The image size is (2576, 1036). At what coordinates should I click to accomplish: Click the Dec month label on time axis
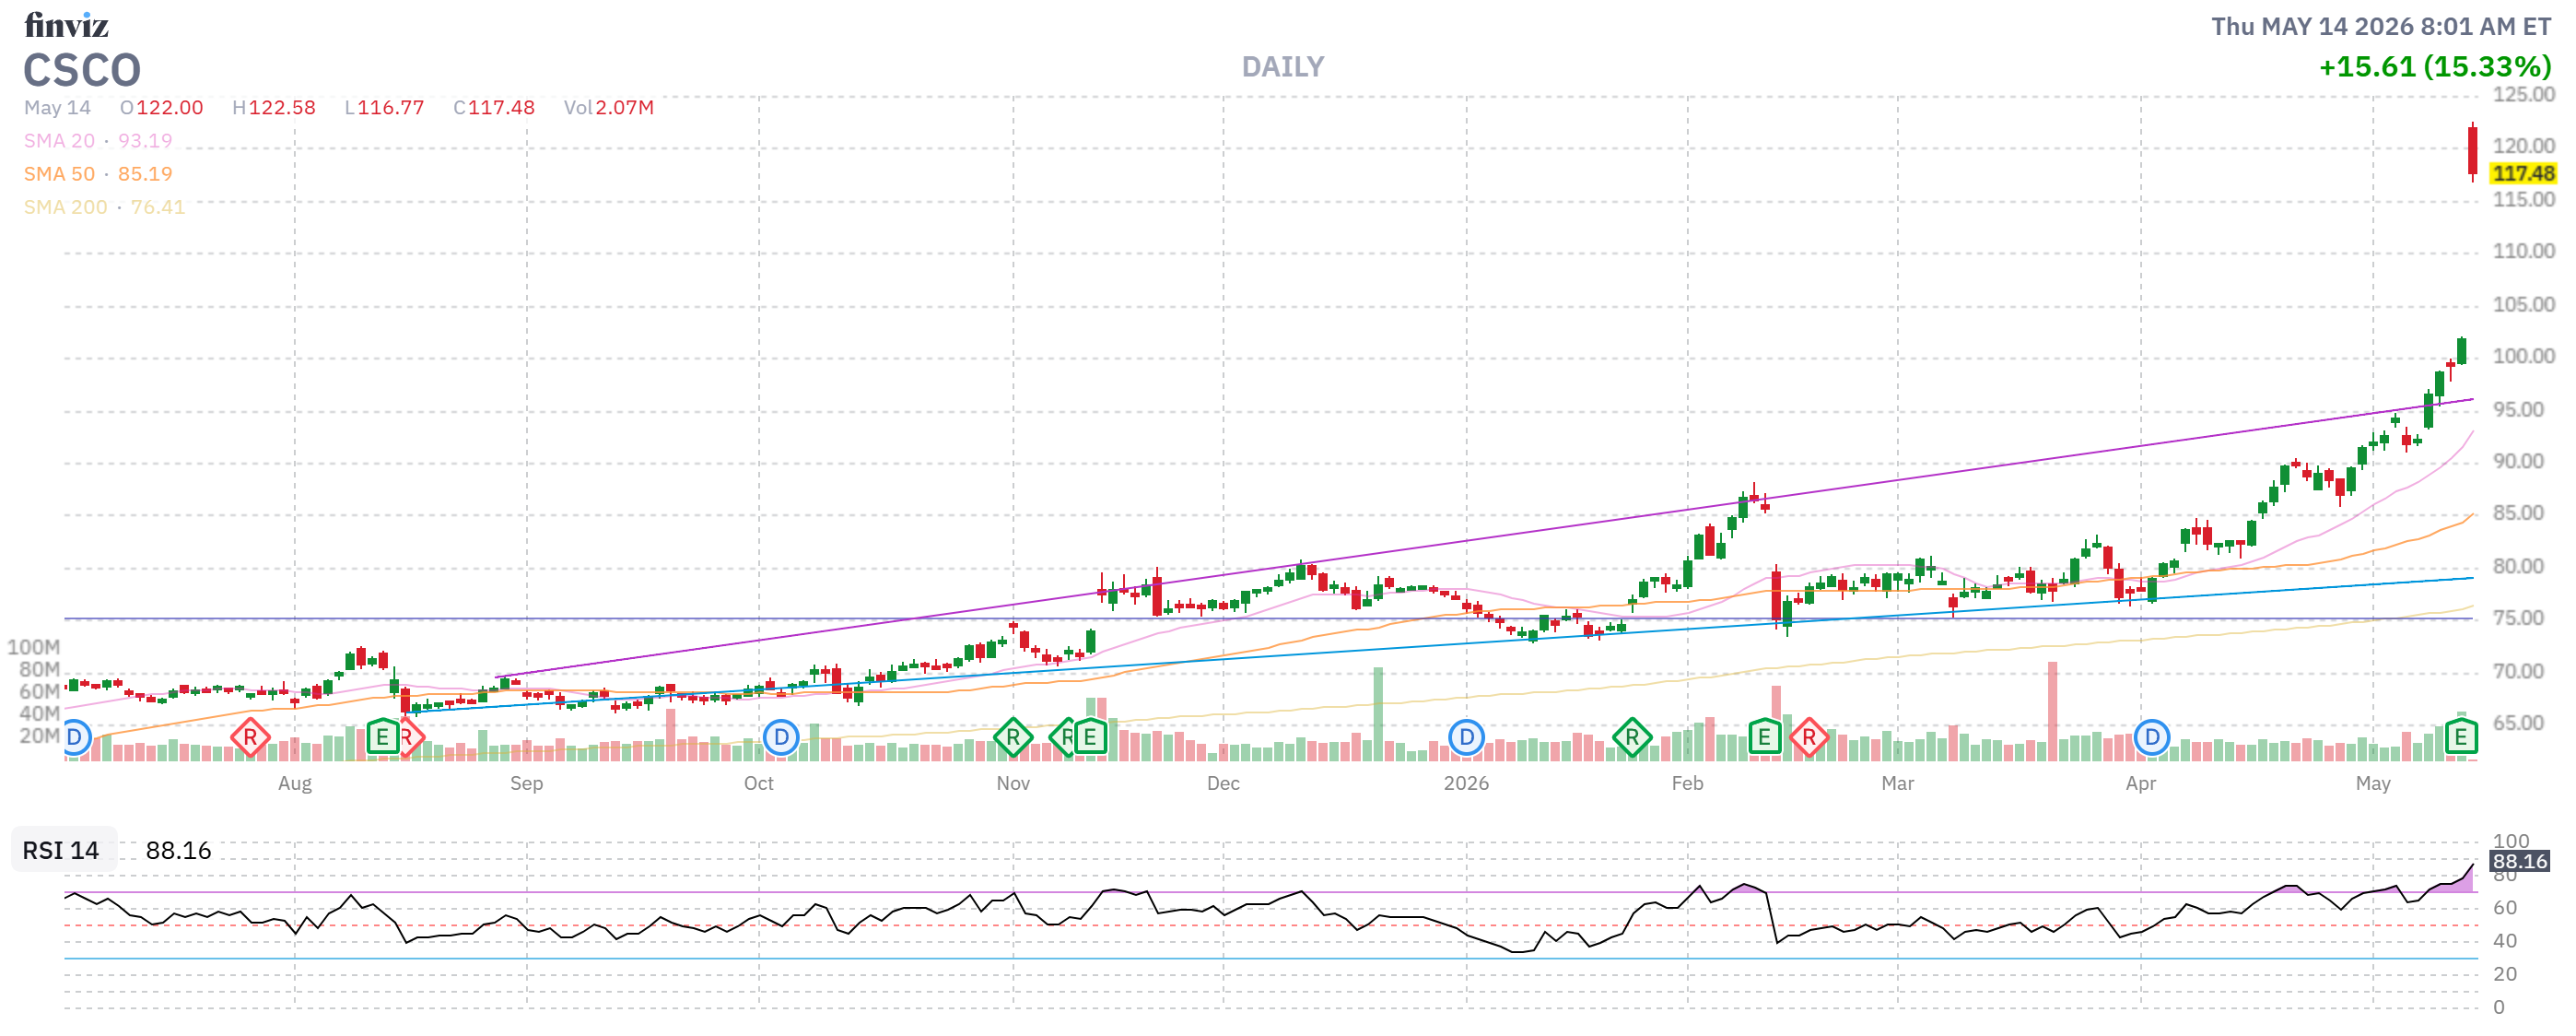pos(1223,783)
